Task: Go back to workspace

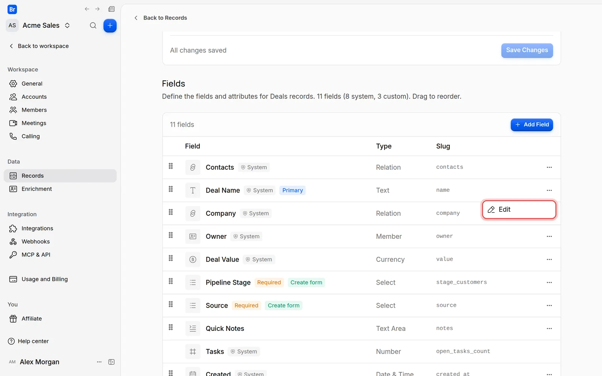Action: tap(39, 46)
